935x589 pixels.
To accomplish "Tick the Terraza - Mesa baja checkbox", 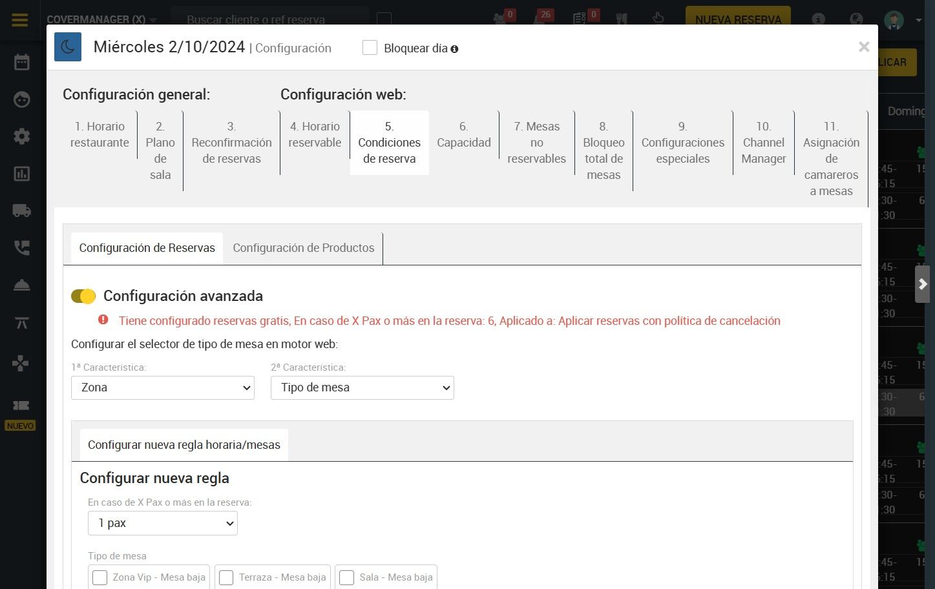I will [226, 577].
